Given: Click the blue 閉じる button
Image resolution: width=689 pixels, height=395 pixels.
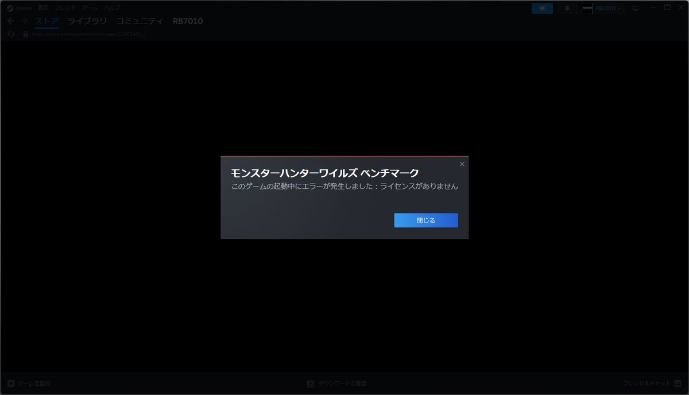Looking at the screenshot, I should pyautogui.click(x=426, y=220).
